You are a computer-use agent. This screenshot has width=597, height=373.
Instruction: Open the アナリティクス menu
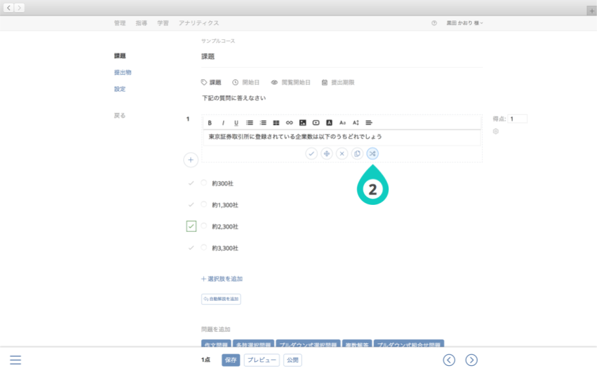[x=199, y=23]
